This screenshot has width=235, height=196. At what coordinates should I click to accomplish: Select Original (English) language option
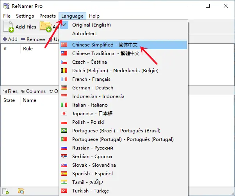123,25
